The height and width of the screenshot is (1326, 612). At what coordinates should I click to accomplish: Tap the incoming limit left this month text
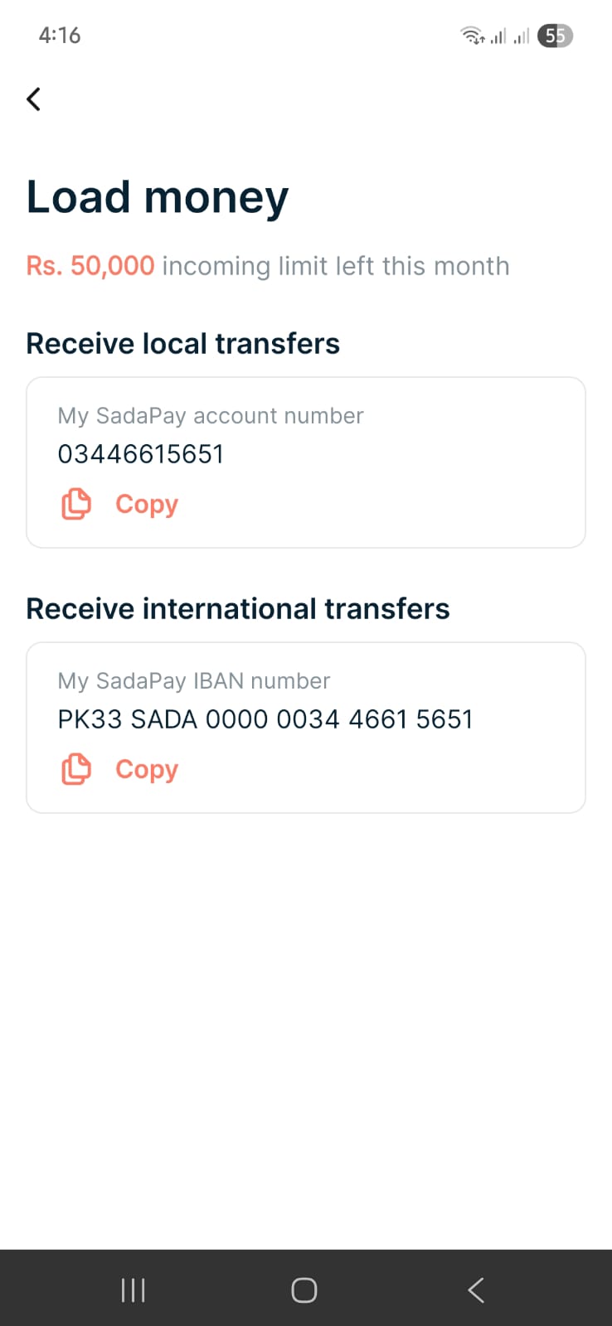tap(336, 266)
